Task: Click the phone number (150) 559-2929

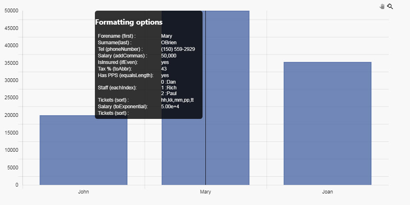Action: click(178, 49)
